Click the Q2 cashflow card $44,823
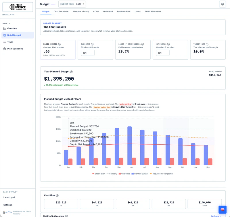The height and width of the screenshot is (217, 230). [x=97, y=204]
